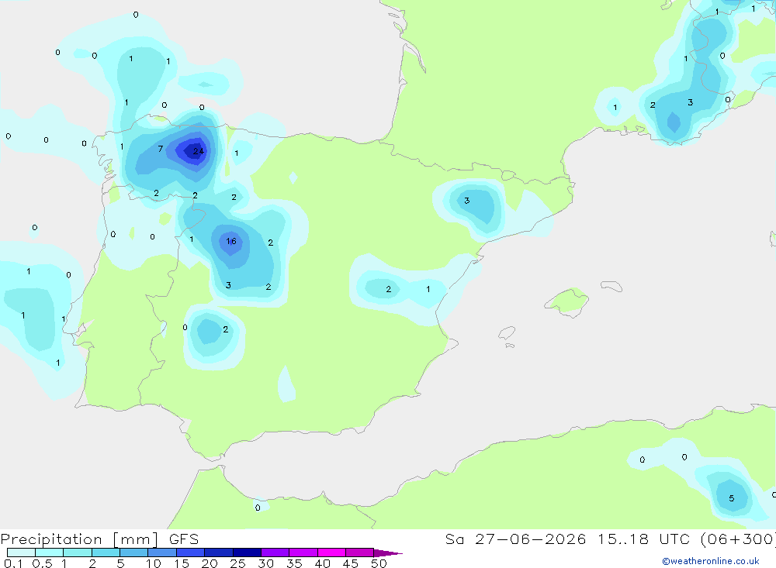Click the legend label '30'
This screenshot has width=776, height=568.
click(265, 563)
